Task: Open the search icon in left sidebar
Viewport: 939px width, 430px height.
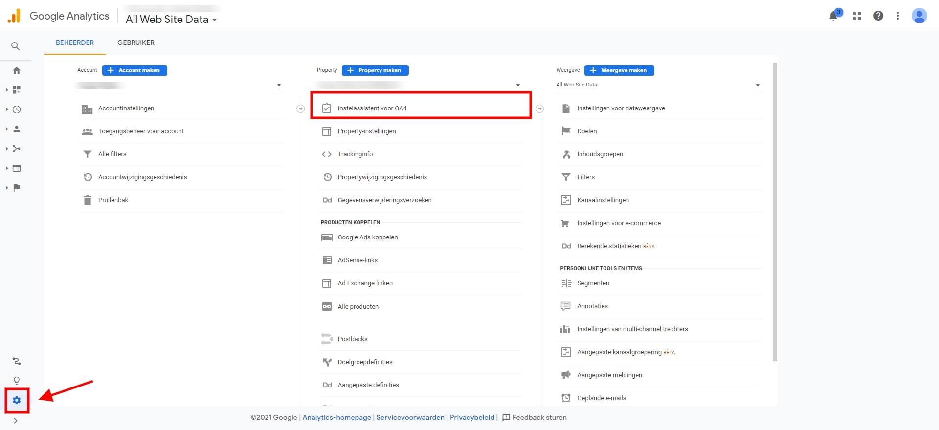Action: [16, 46]
